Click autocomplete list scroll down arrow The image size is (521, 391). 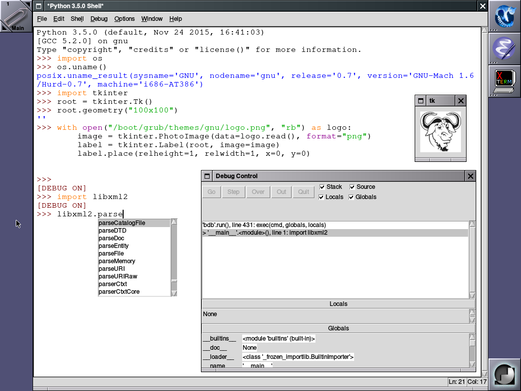(x=174, y=293)
